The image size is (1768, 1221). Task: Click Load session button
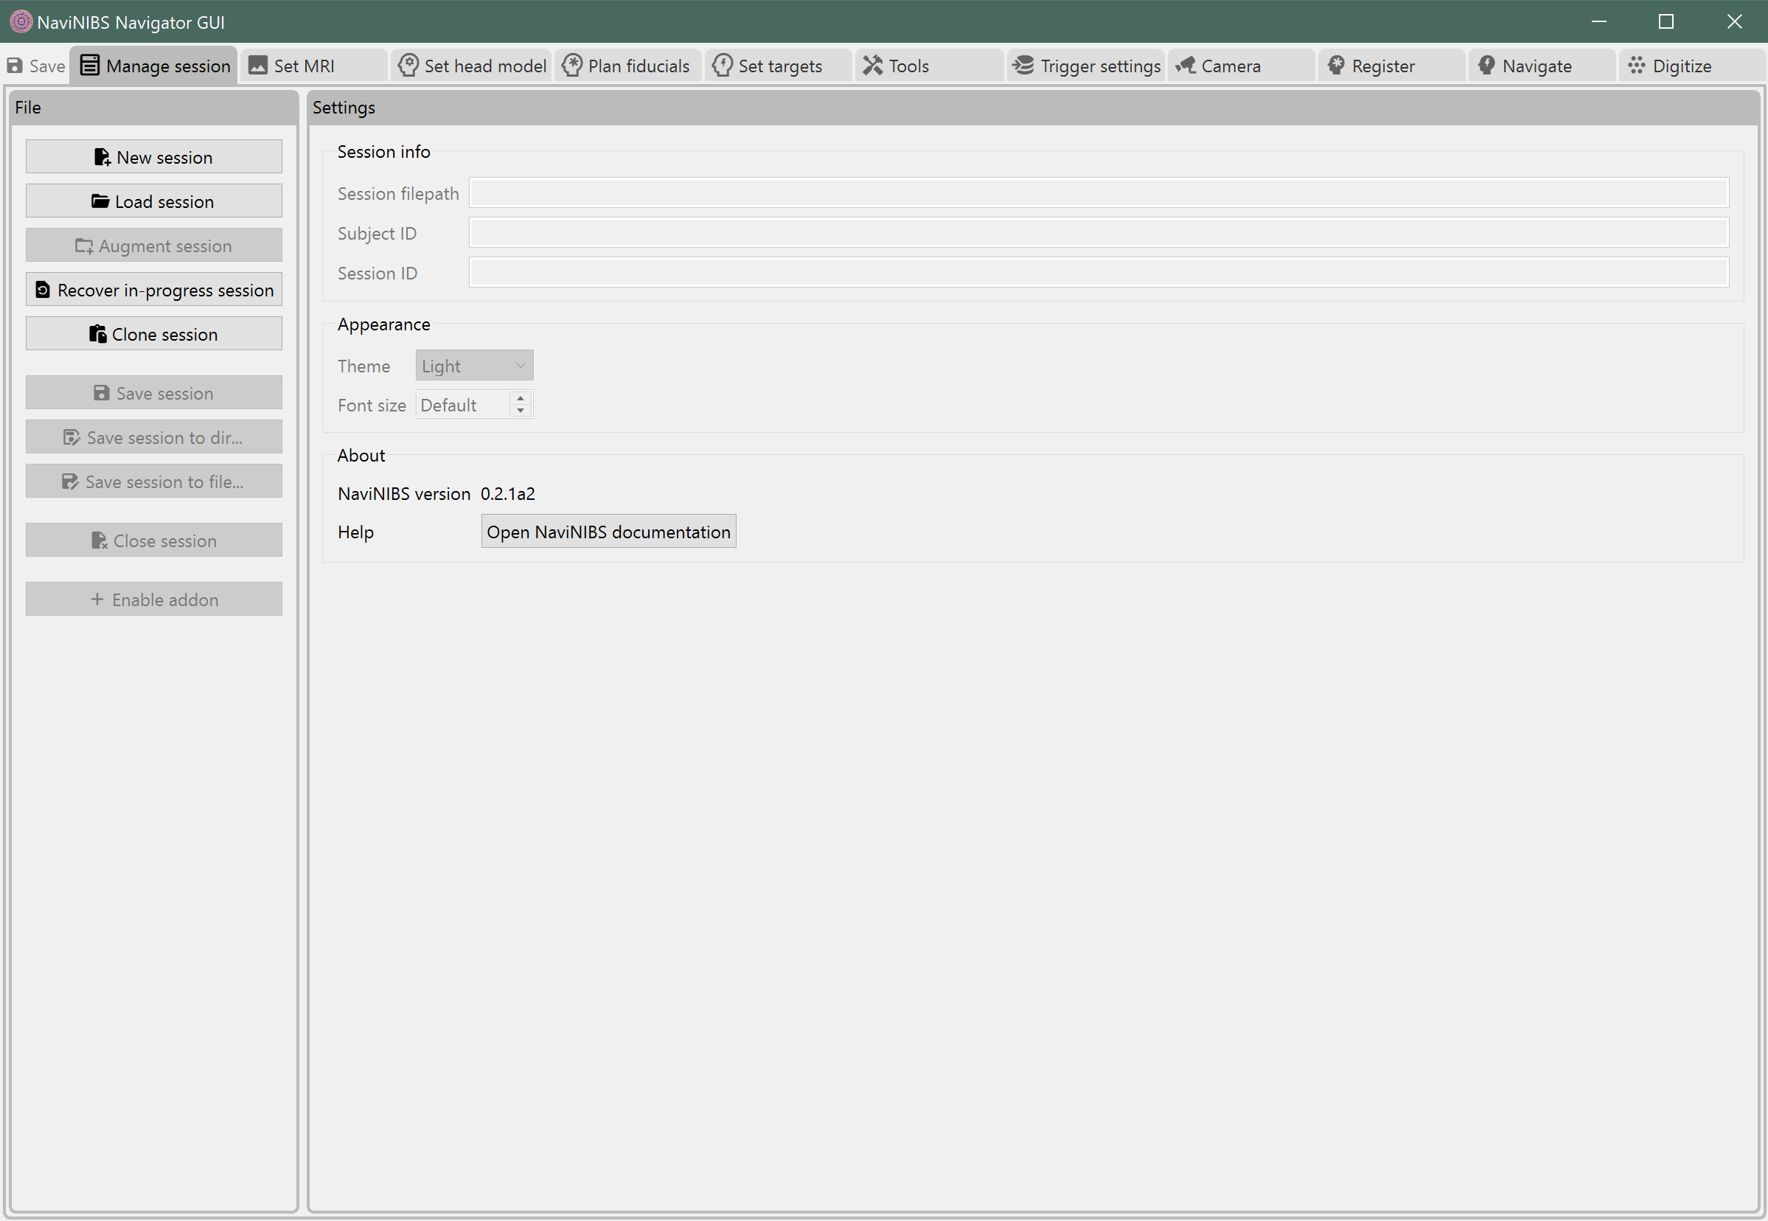[x=154, y=201]
